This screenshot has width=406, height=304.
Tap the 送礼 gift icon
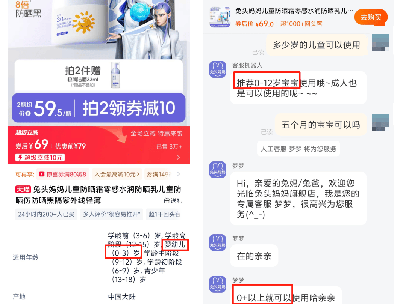point(167,200)
